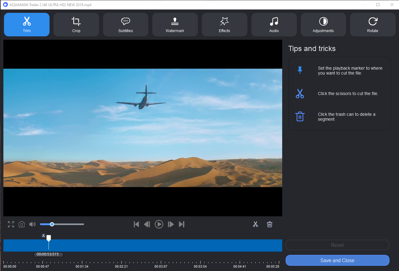Toggle fullscreen preview mode
Viewport: 399px width, 271px height.
click(x=11, y=224)
